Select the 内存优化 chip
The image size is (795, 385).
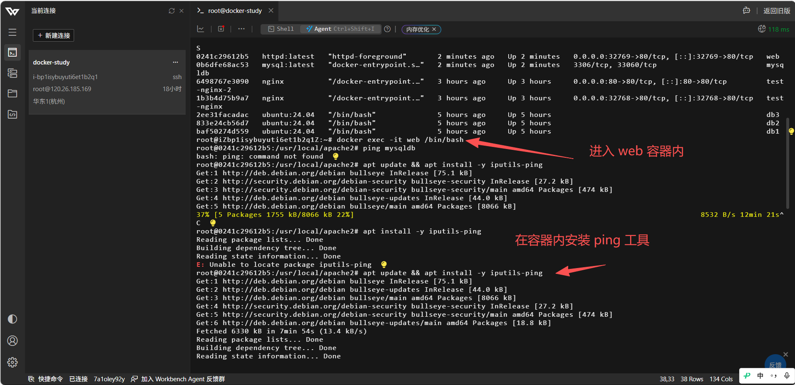coord(417,30)
